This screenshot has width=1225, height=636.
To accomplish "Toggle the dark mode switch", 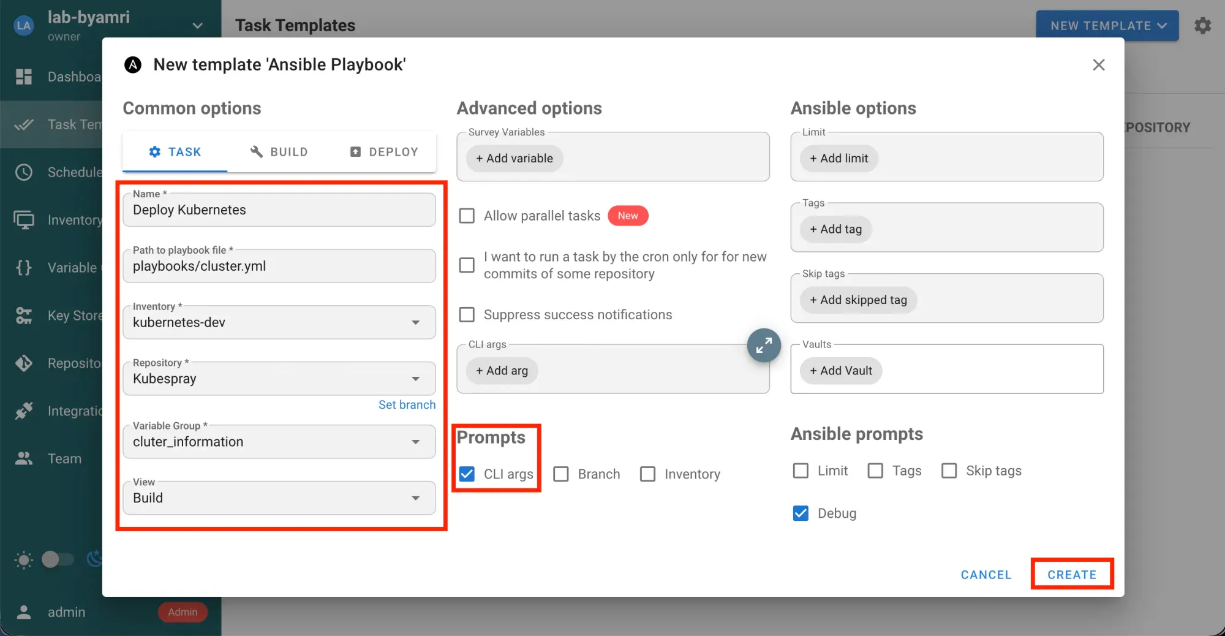I will coord(58,559).
